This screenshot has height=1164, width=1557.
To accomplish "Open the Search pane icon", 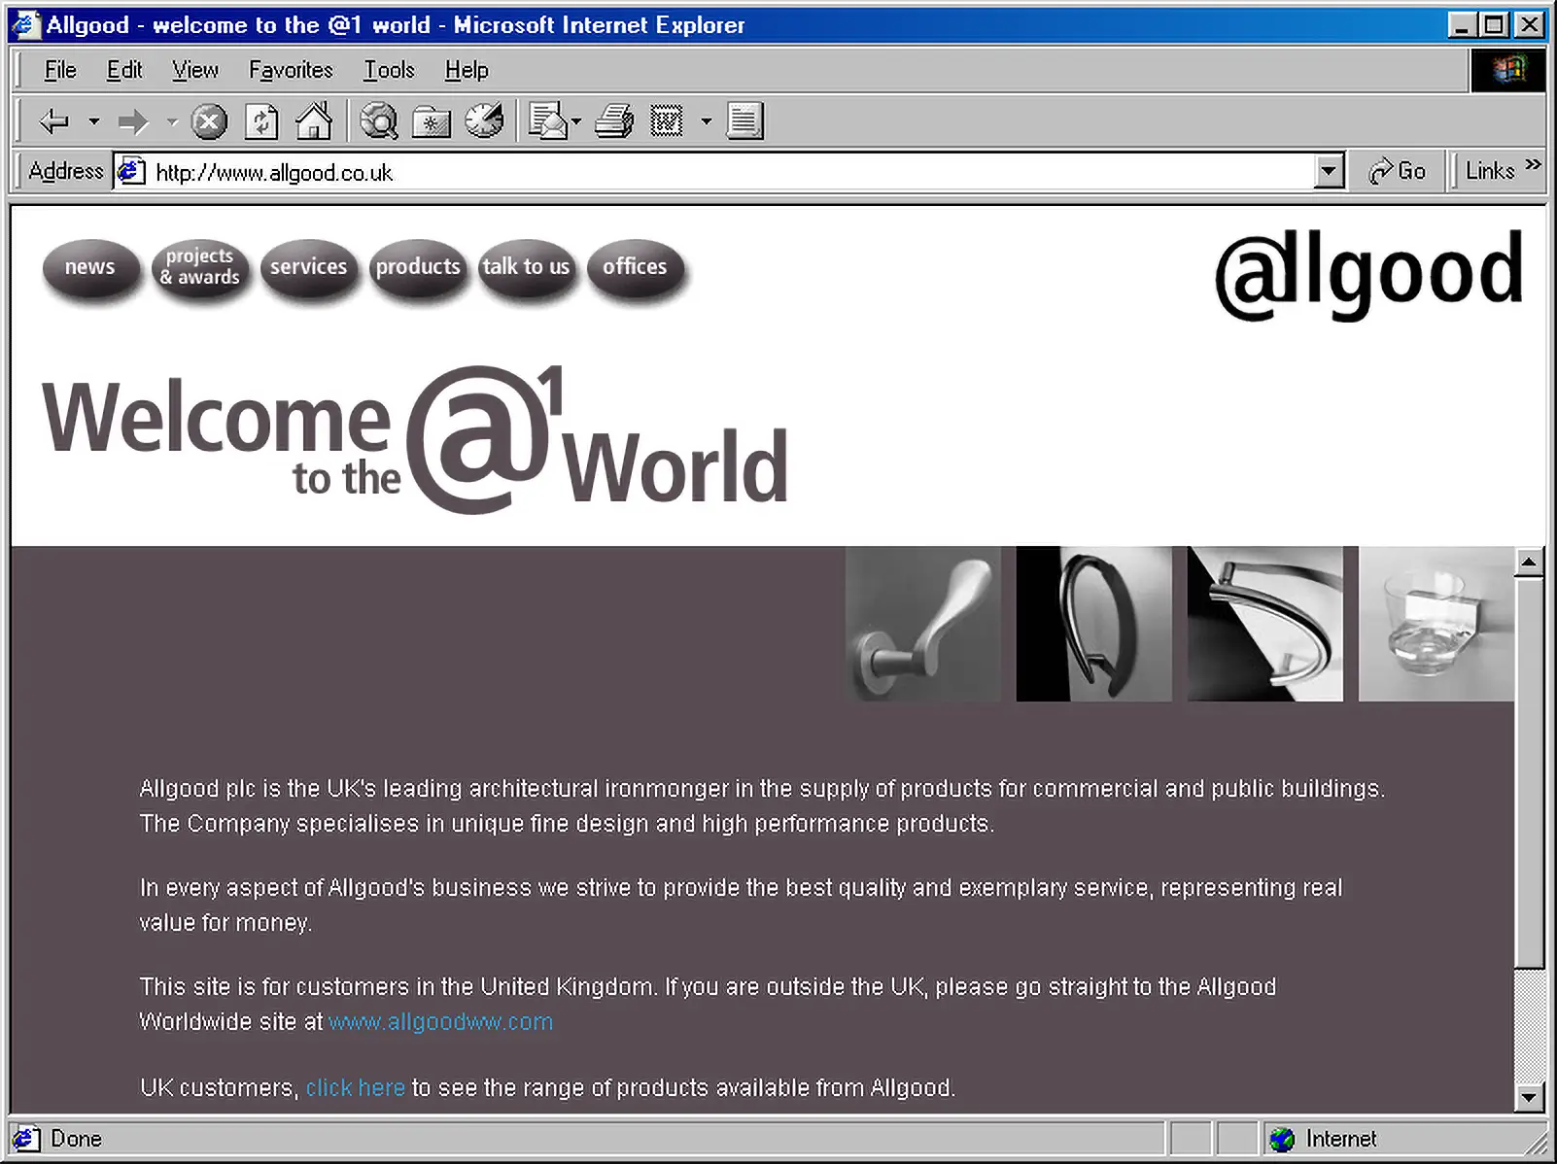I will tap(379, 122).
